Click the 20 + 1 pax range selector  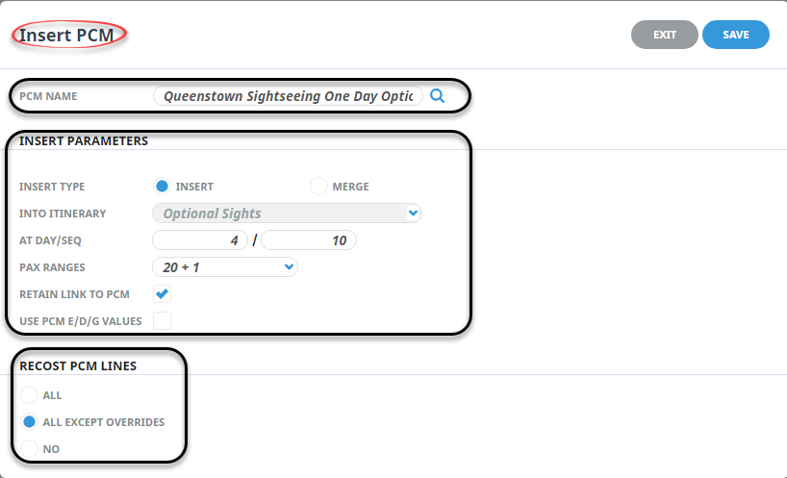pyautogui.click(x=225, y=266)
